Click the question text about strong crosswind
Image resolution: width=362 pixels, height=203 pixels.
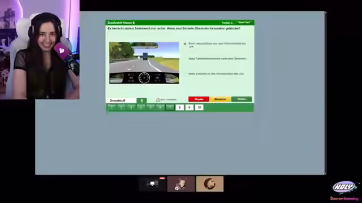pos(174,28)
